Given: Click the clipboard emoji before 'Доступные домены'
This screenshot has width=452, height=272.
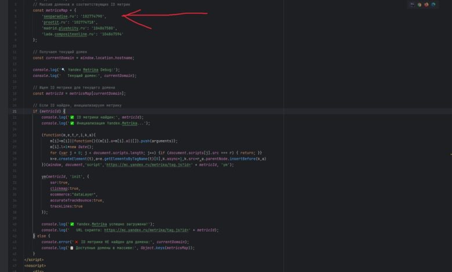Looking at the screenshot, I should click(72, 248).
